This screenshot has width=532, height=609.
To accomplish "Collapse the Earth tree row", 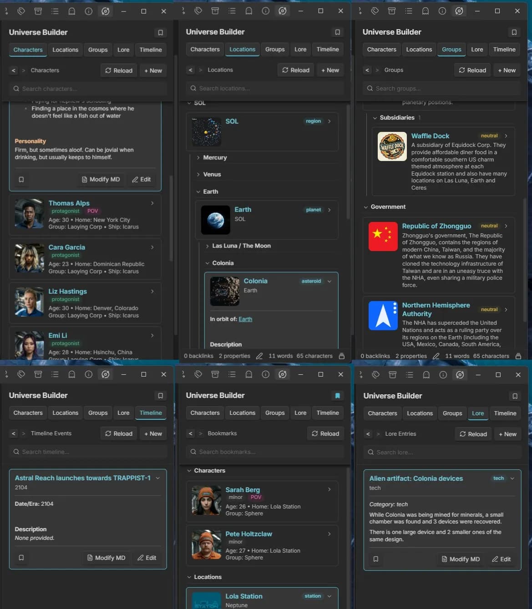I will coord(198,192).
